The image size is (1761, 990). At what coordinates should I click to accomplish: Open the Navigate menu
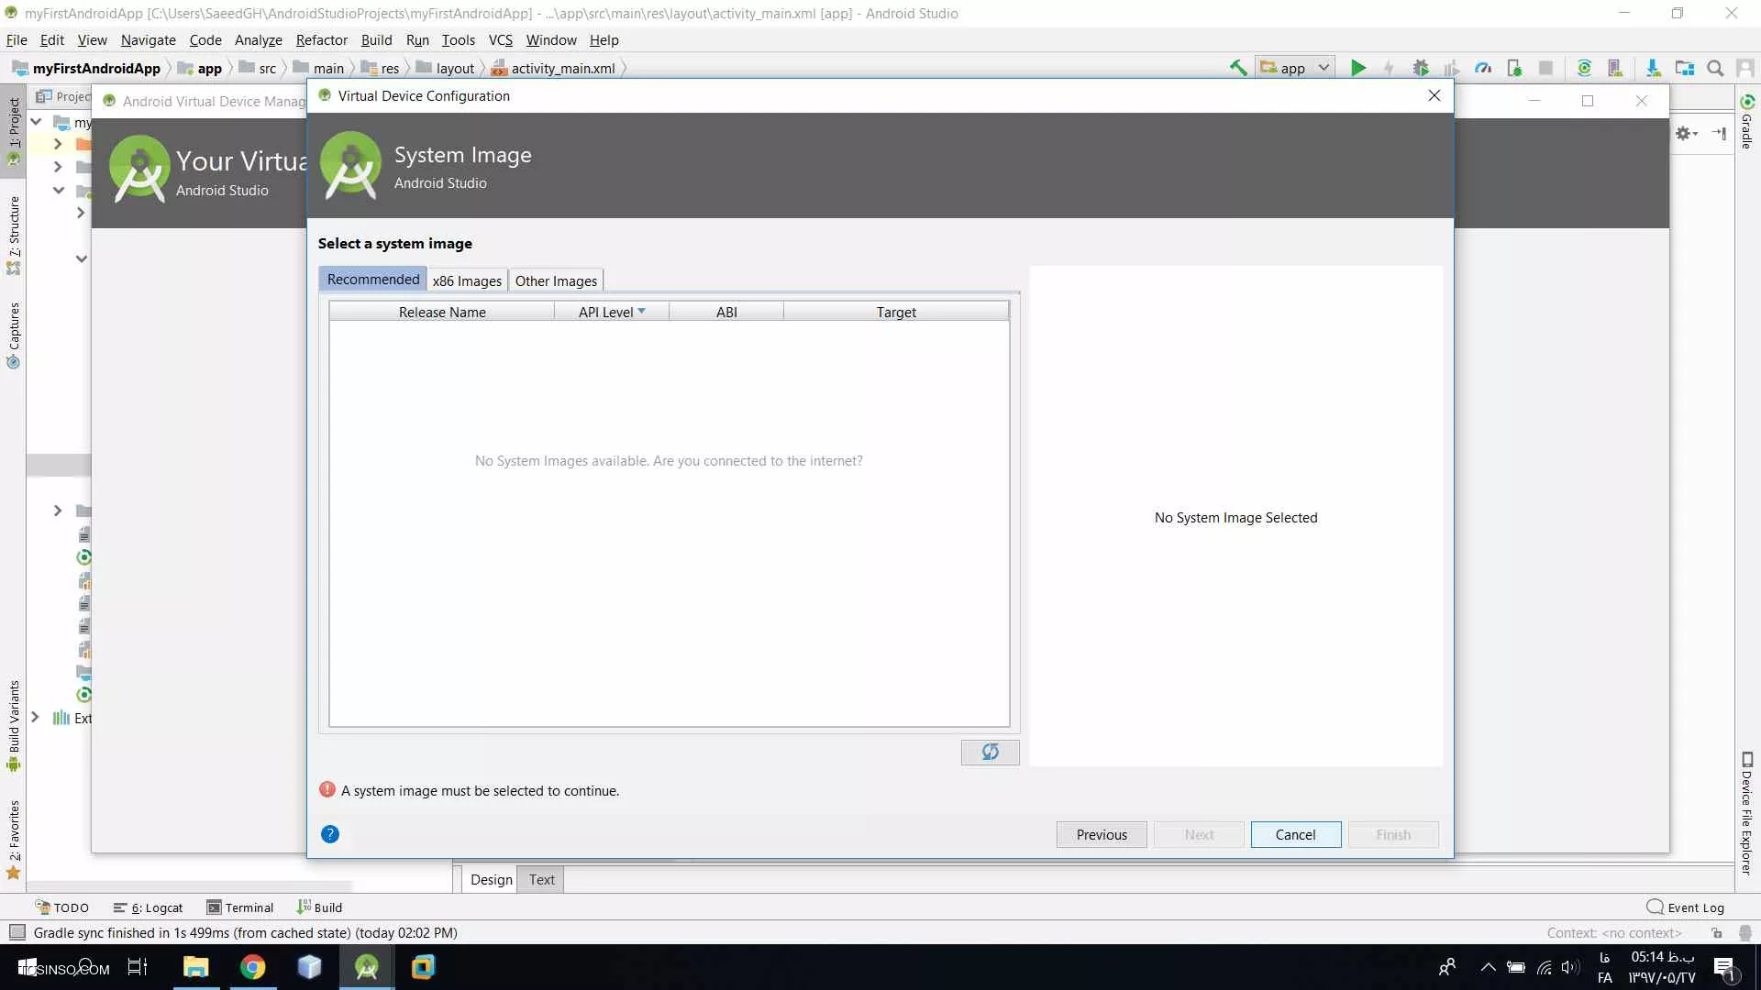pos(148,40)
